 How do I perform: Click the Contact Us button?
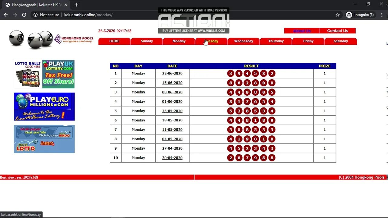pos(338,31)
